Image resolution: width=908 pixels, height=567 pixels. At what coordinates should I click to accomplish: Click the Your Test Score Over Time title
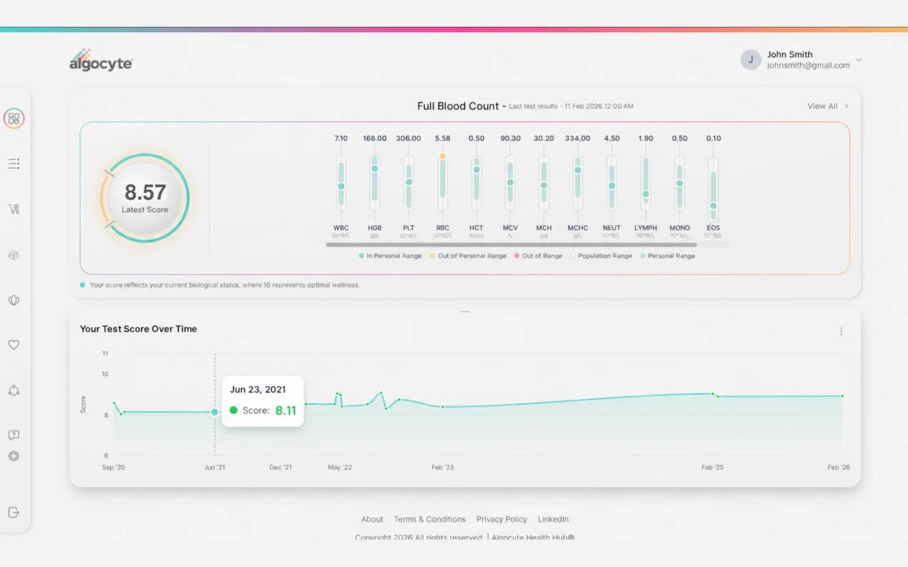[138, 329]
